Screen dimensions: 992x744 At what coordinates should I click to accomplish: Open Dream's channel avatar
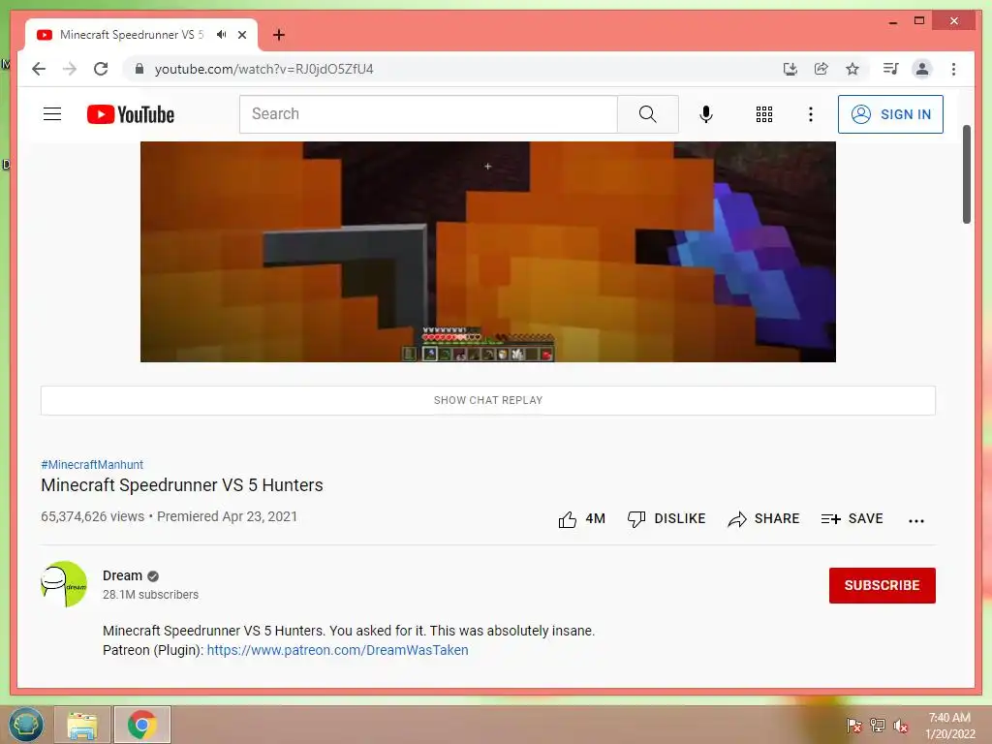tap(64, 584)
